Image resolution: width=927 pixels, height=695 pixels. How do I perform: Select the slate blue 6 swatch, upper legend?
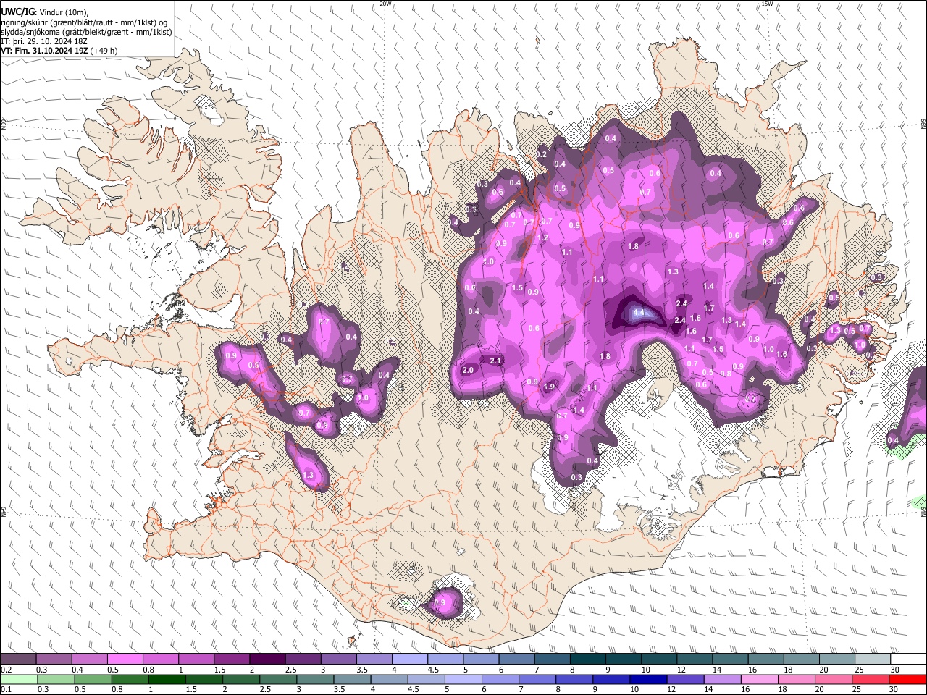(x=517, y=660)
